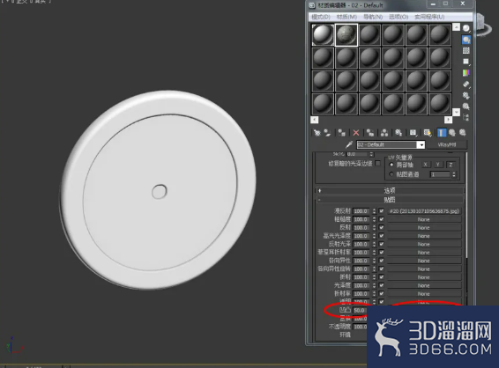The width and height of the screenshot is (499, 368).
Task: Enable the 修复暗的光泽边缘 checkbox
Action: tap(377, 164)
